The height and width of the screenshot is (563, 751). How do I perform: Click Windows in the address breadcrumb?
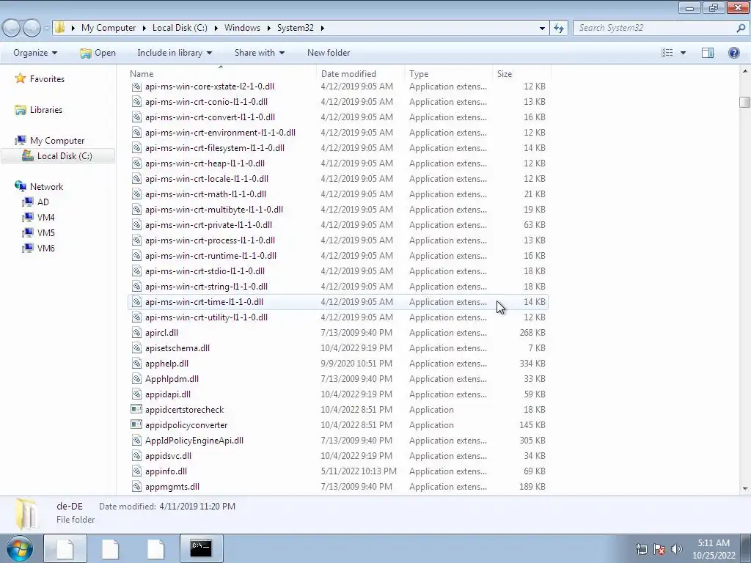click(x=242, y=28)
